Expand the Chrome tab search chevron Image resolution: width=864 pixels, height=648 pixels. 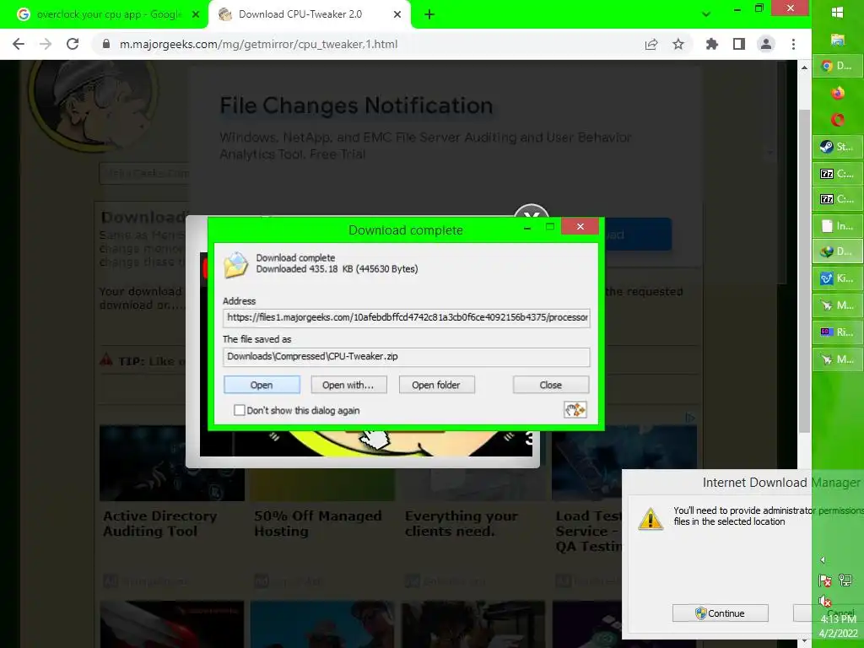[x=706, y=14]
